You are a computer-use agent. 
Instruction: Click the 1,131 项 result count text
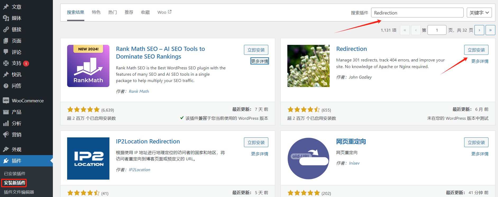[x=389, y=30]
